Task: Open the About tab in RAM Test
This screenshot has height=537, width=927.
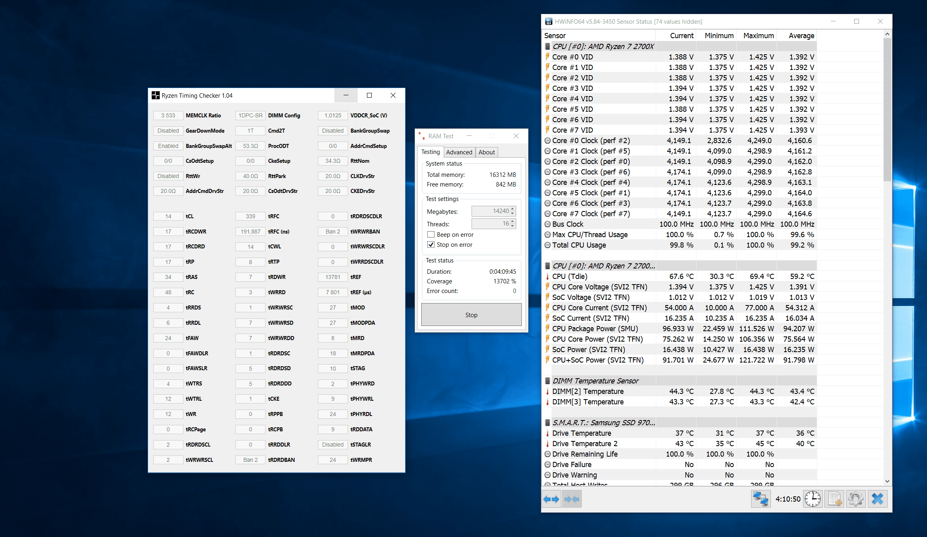Action: (x=486, y=152)
